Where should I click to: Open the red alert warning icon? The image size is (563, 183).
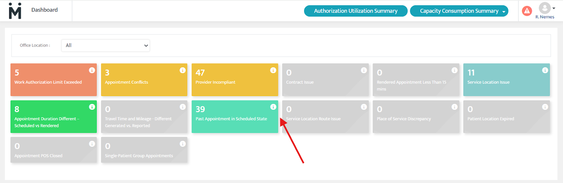click(527, 11)
